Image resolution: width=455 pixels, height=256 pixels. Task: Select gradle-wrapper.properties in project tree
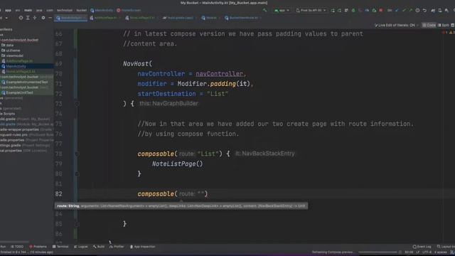pyautogui.click(x=20, y=129)
